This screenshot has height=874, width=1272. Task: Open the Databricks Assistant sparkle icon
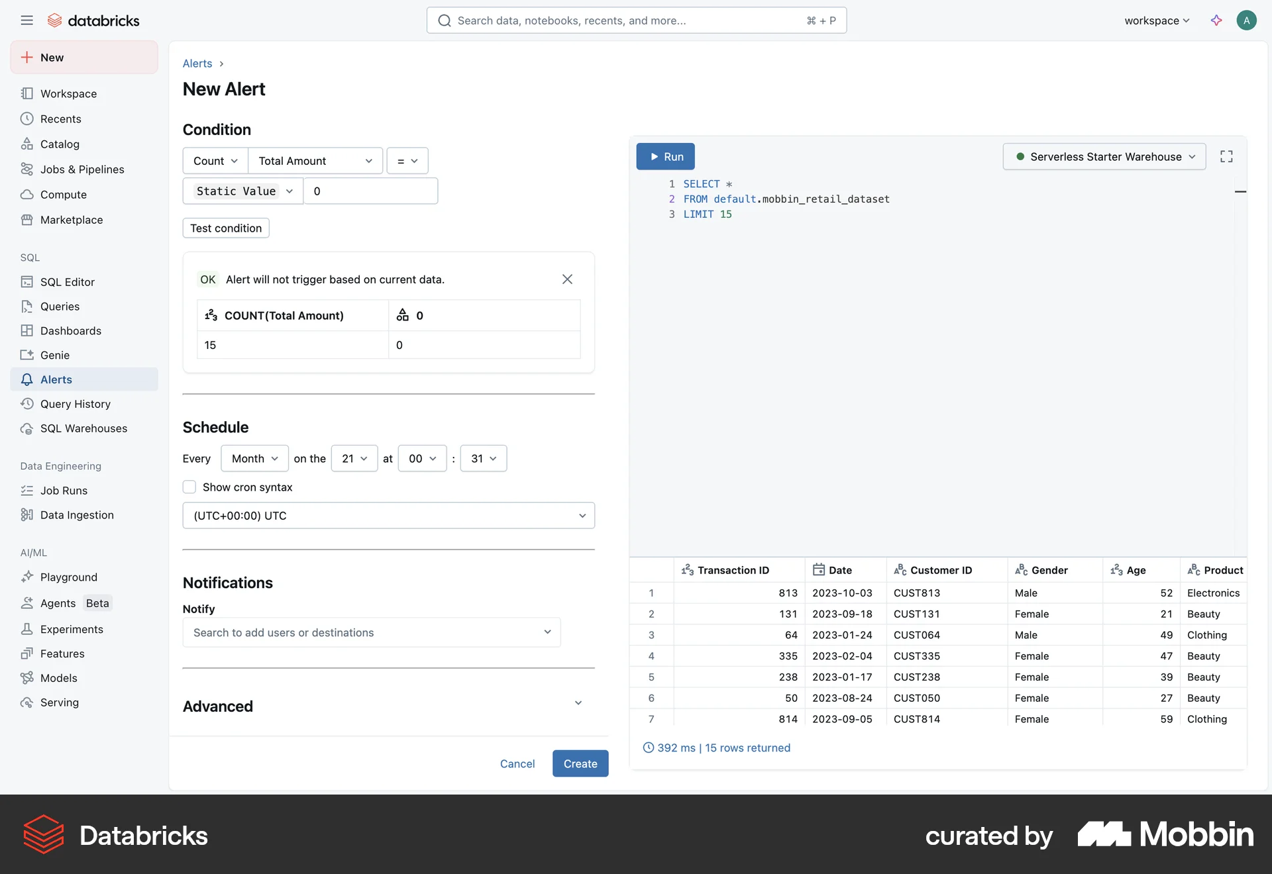[x=1216, y=20]
